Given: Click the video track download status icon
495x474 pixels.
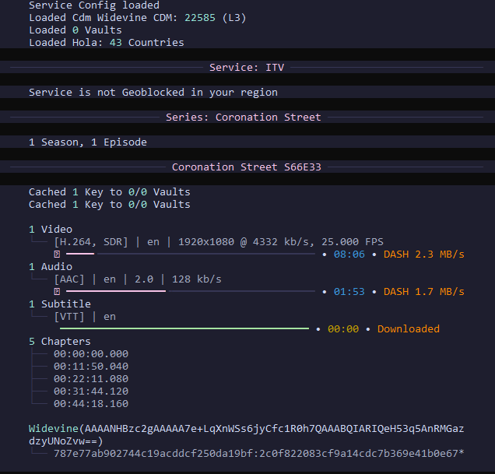Looking at the screenshot, I should point(57,254).
